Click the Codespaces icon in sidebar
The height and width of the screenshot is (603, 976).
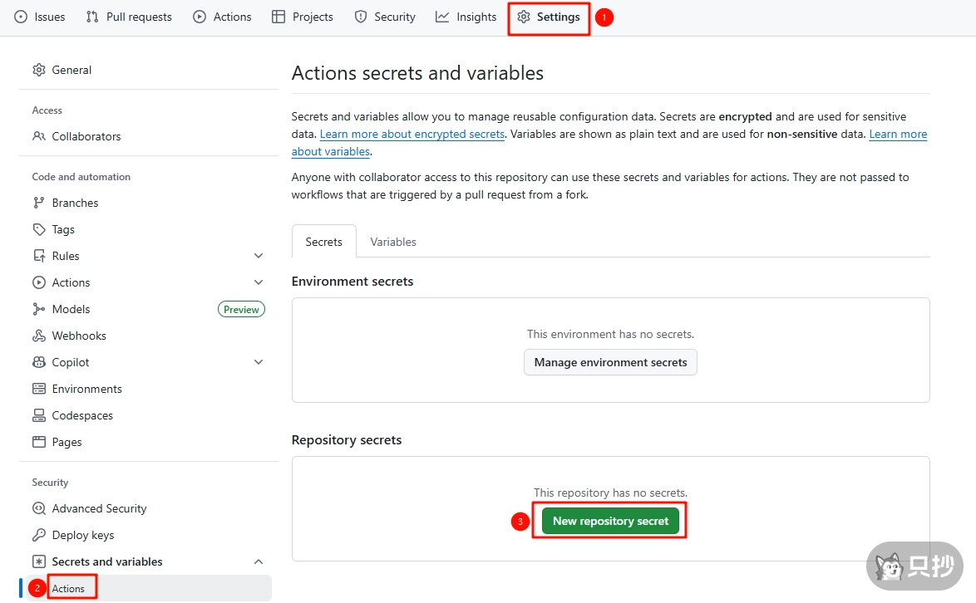(39, 415)
